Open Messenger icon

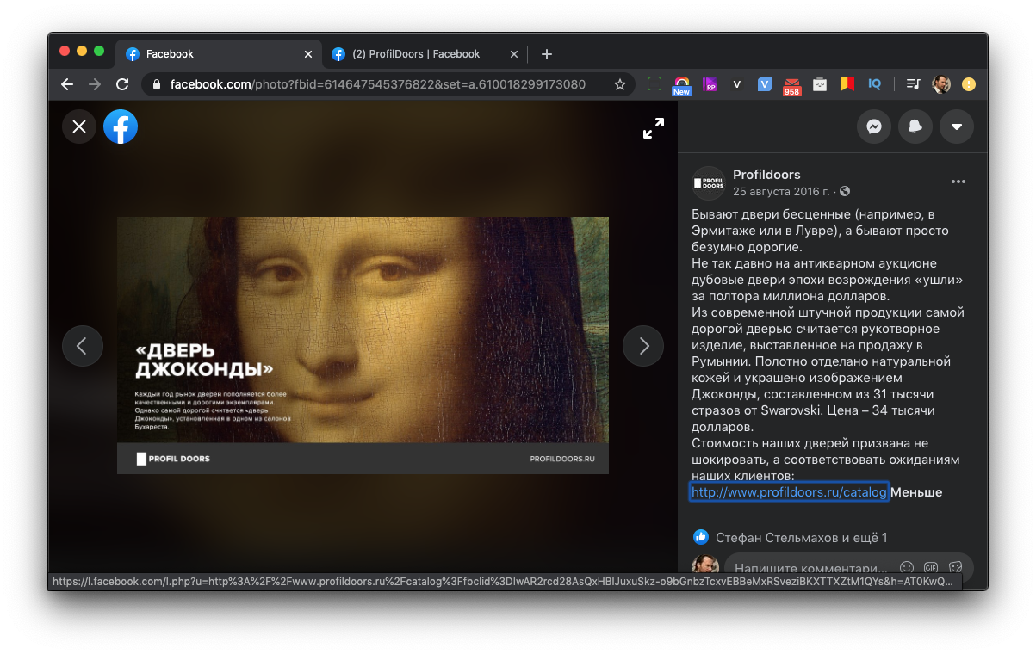click(x=874, y=126)
